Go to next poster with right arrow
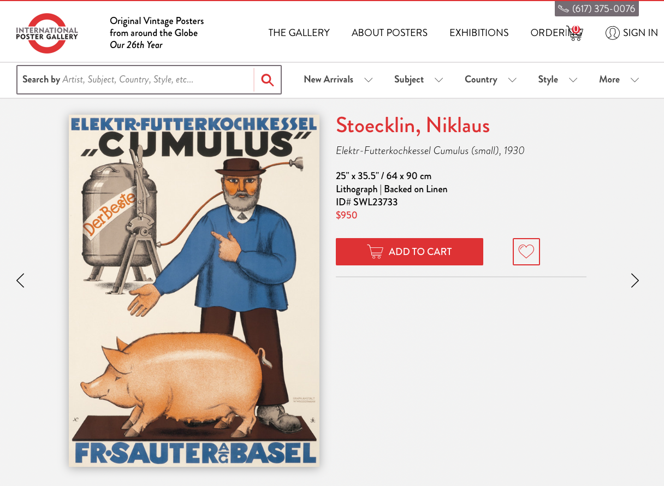The image size is (664, 486). point(635,281)
